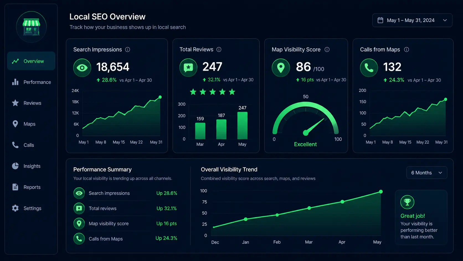Screen dimensions: 463x261
Task: Click the Map Visibility Score gauge needle
Action: click(x=314, y=127)
